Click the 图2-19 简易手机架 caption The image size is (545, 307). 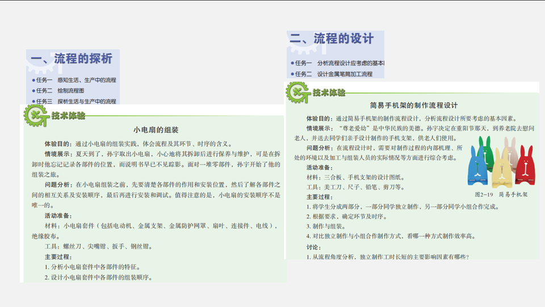click(501, 194)
